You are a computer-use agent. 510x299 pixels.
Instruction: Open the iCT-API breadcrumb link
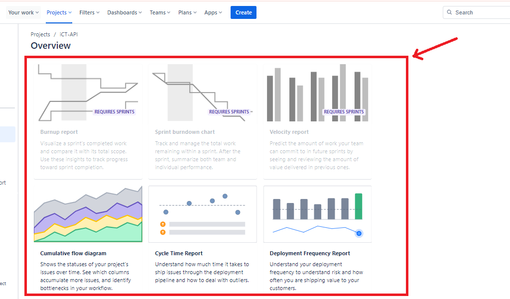click(69, 34)
